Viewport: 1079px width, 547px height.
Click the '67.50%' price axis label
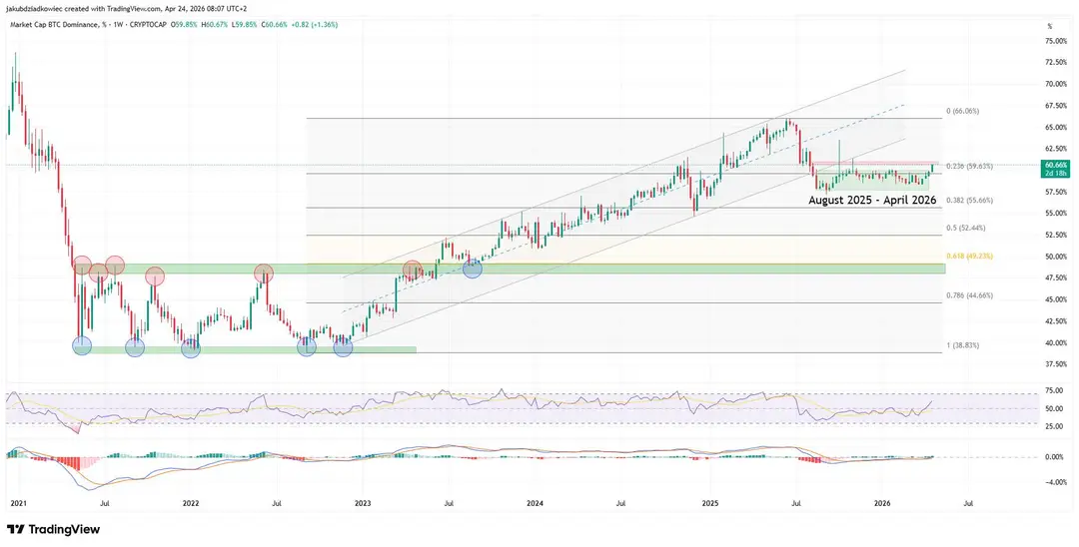coord(1056,106)
